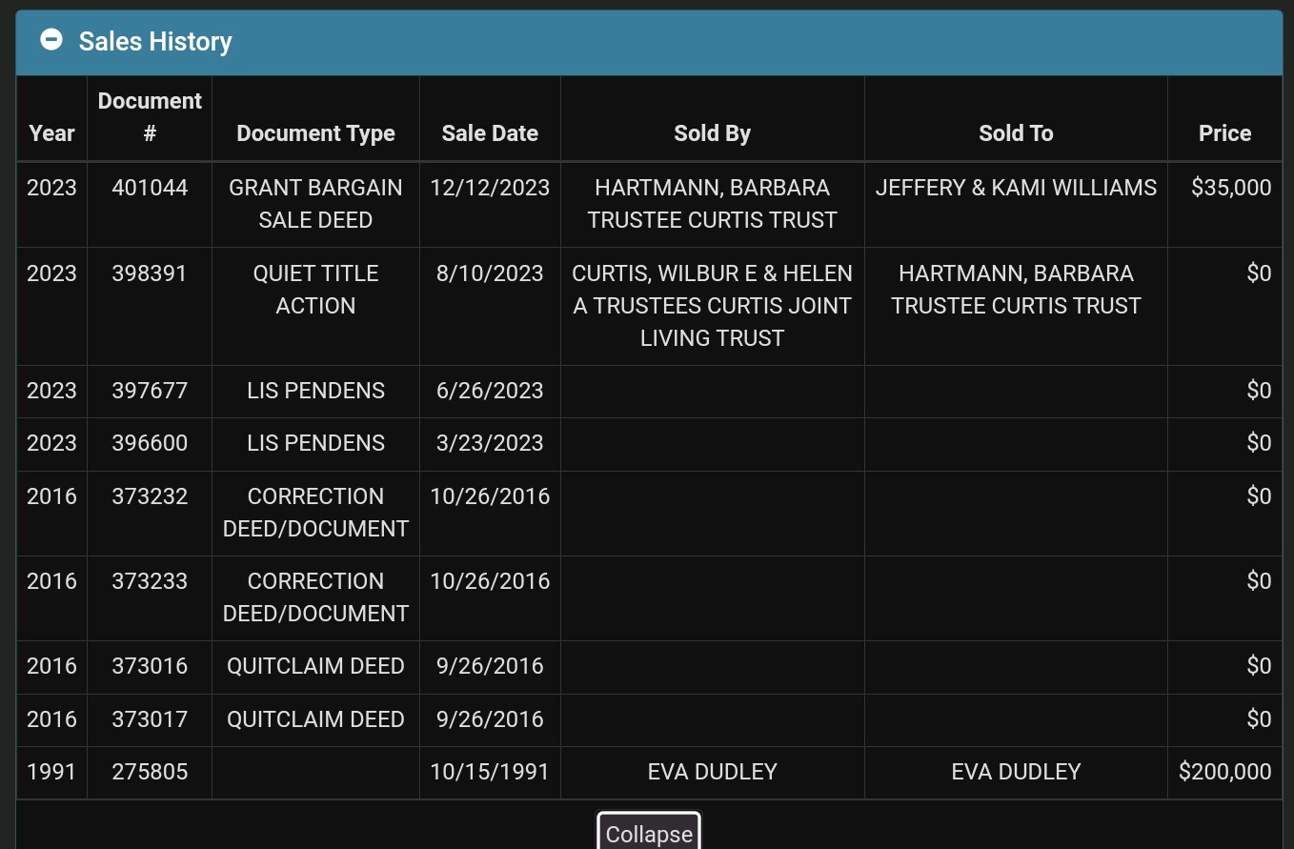The image size is (1294, 849).
Task: Select document number 397677
Action: [x=150, y=391]
